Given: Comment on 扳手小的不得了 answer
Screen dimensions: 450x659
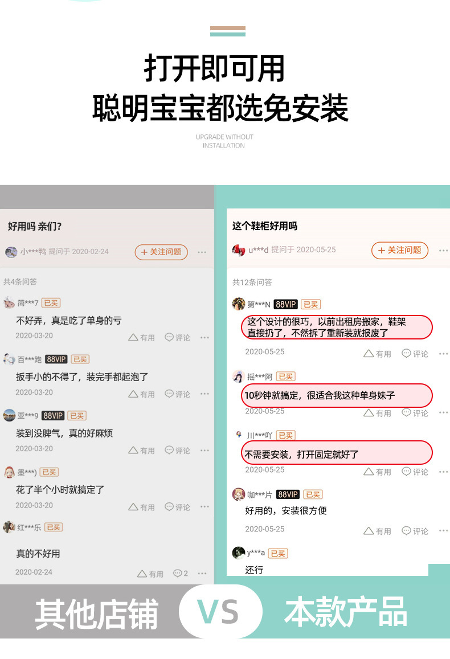Looking at the screenshot, I should point(177,394).
